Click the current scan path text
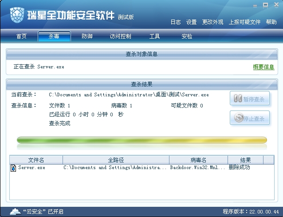 coord(129,95)
